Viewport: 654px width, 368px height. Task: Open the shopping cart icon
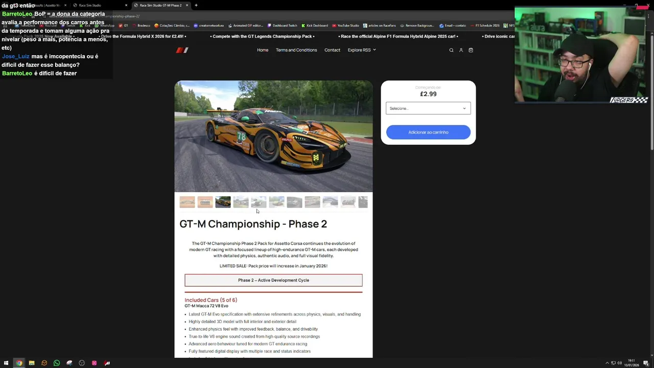click(471, 50)
